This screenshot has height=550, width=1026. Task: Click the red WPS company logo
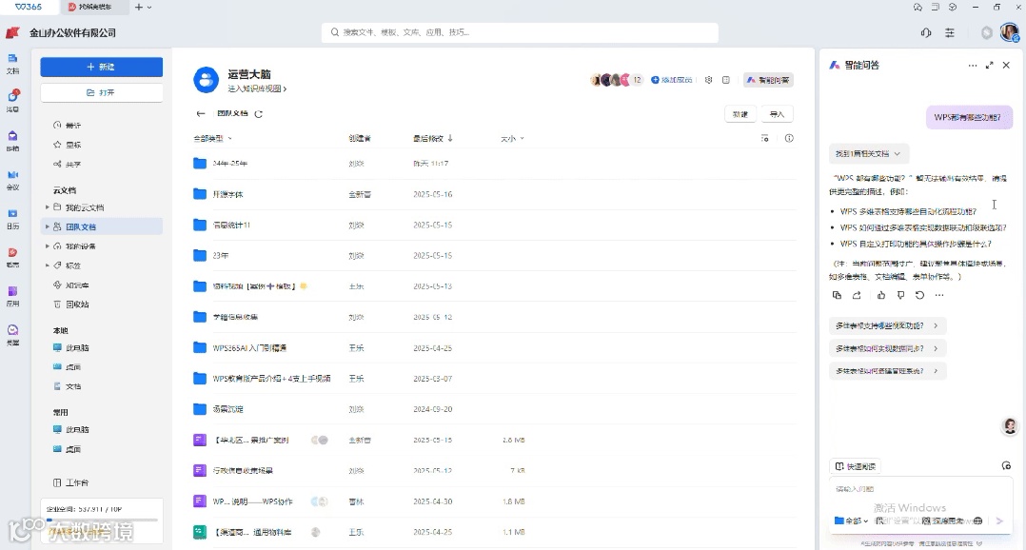click(12, 32)
